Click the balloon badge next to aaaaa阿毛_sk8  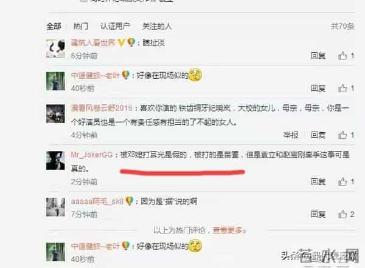point(129,201)
